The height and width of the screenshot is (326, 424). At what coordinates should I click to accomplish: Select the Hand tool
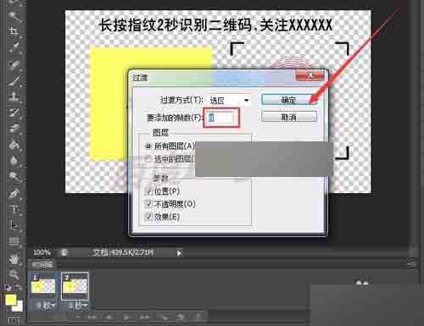(14, 258)
